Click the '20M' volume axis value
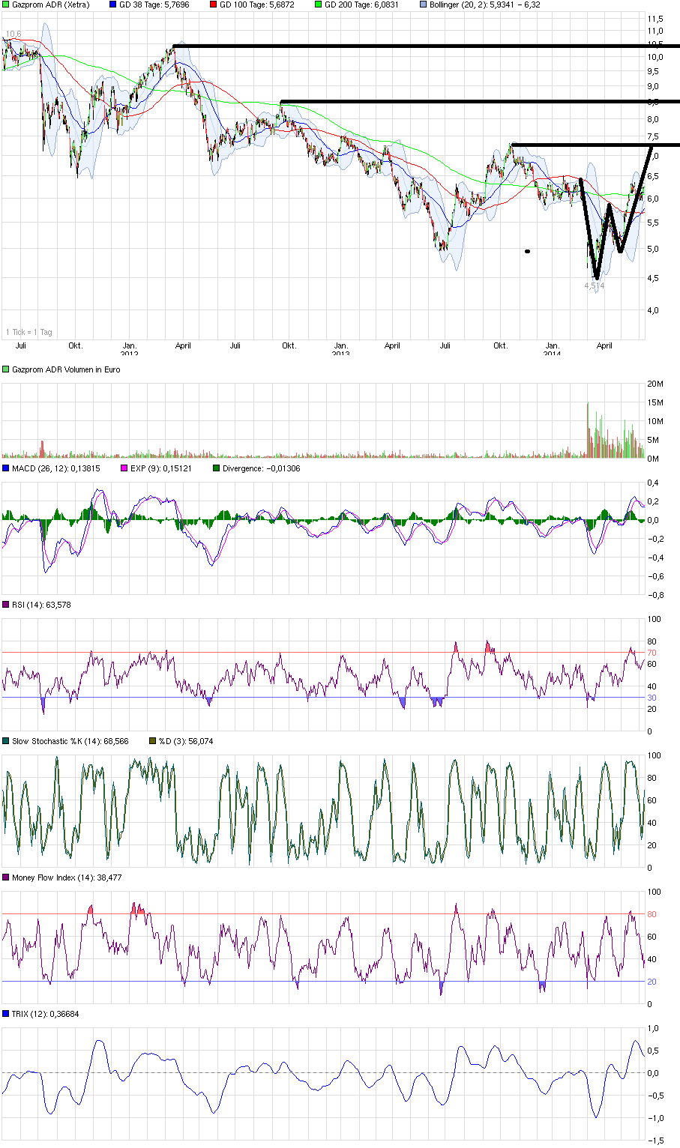The width and height of the screenshot is (680, 1148). (656, 384)
